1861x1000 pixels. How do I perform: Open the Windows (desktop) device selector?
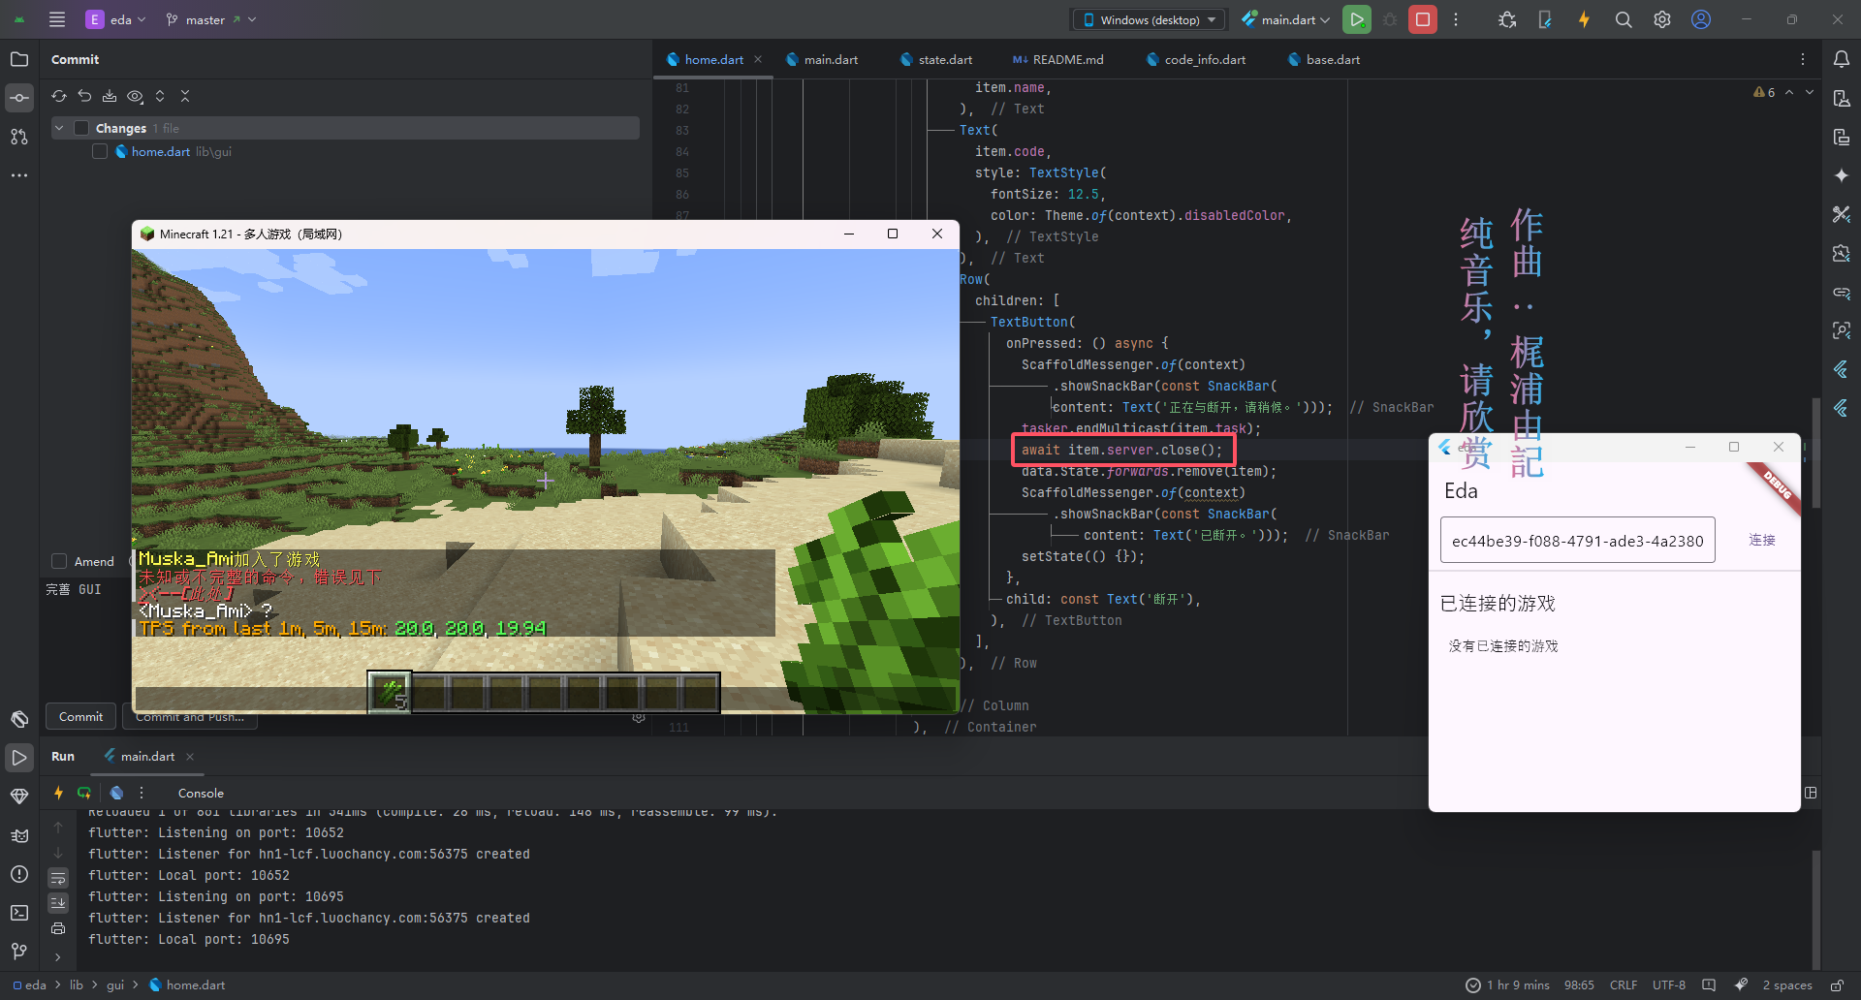pyautogui.click(x=1150, y=19)
